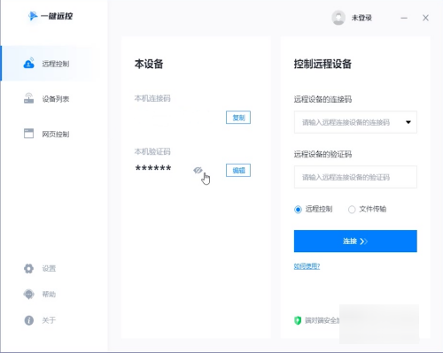Click the 本设备 heading
443x353 pixels.
[x=149, y=64]
